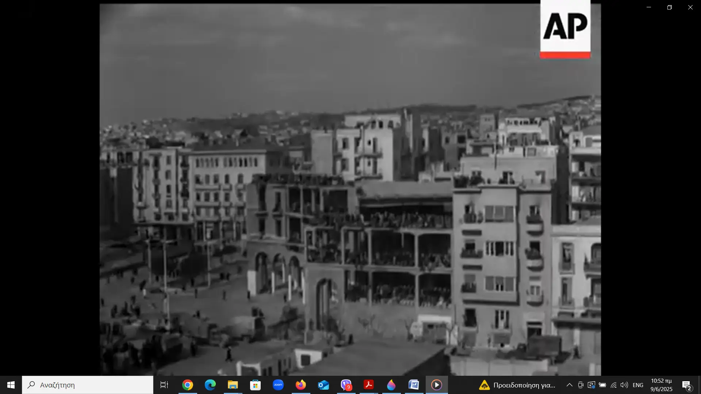This screenshot has width=701, height=394.
Task: Expand hidden system tray icons chevron
Action: click(x=569, y=385)
